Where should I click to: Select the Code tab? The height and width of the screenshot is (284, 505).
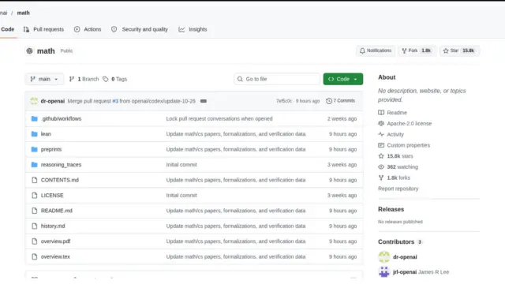point(7,29)
